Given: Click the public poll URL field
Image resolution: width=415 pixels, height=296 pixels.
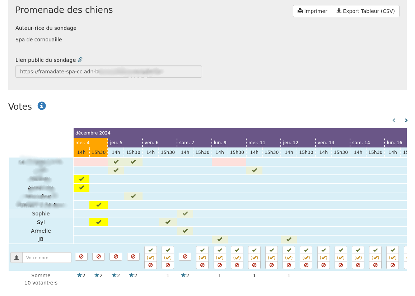Looking at the screenshot, I should tap(108, 72).
